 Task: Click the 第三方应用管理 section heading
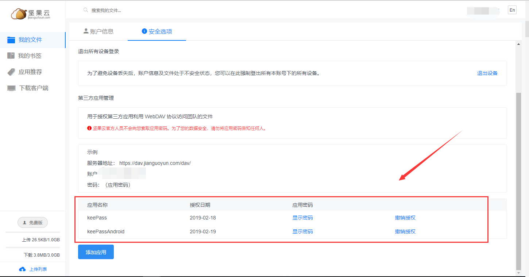(x=96, y=98)
